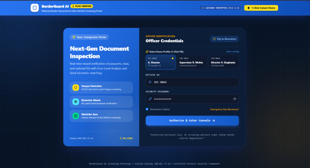Click the sparkle icon beside Select Demo Profile
The height and width of the screenshot is (168, 310).
click(147, 52)
